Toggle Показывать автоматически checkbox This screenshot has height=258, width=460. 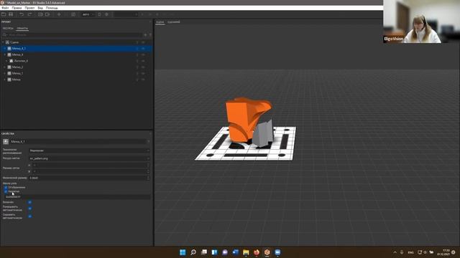pos(29,209)
